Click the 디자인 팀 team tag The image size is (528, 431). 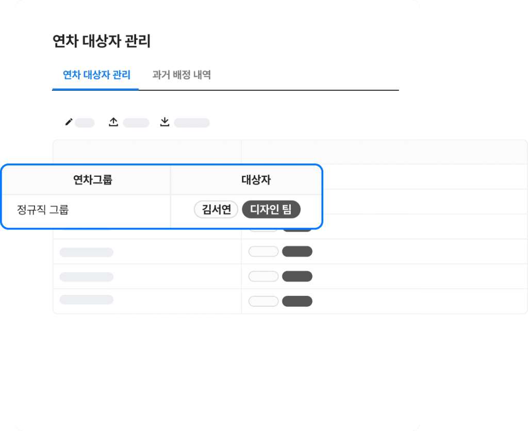point(271,210)
